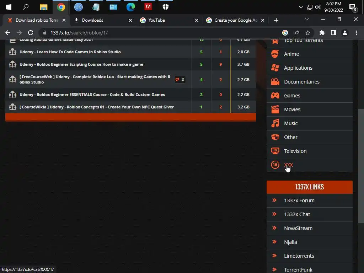This screenshot has height=273, width=364.
Task: Select the Download roblox Torrents tab
Action: (37, 20)
